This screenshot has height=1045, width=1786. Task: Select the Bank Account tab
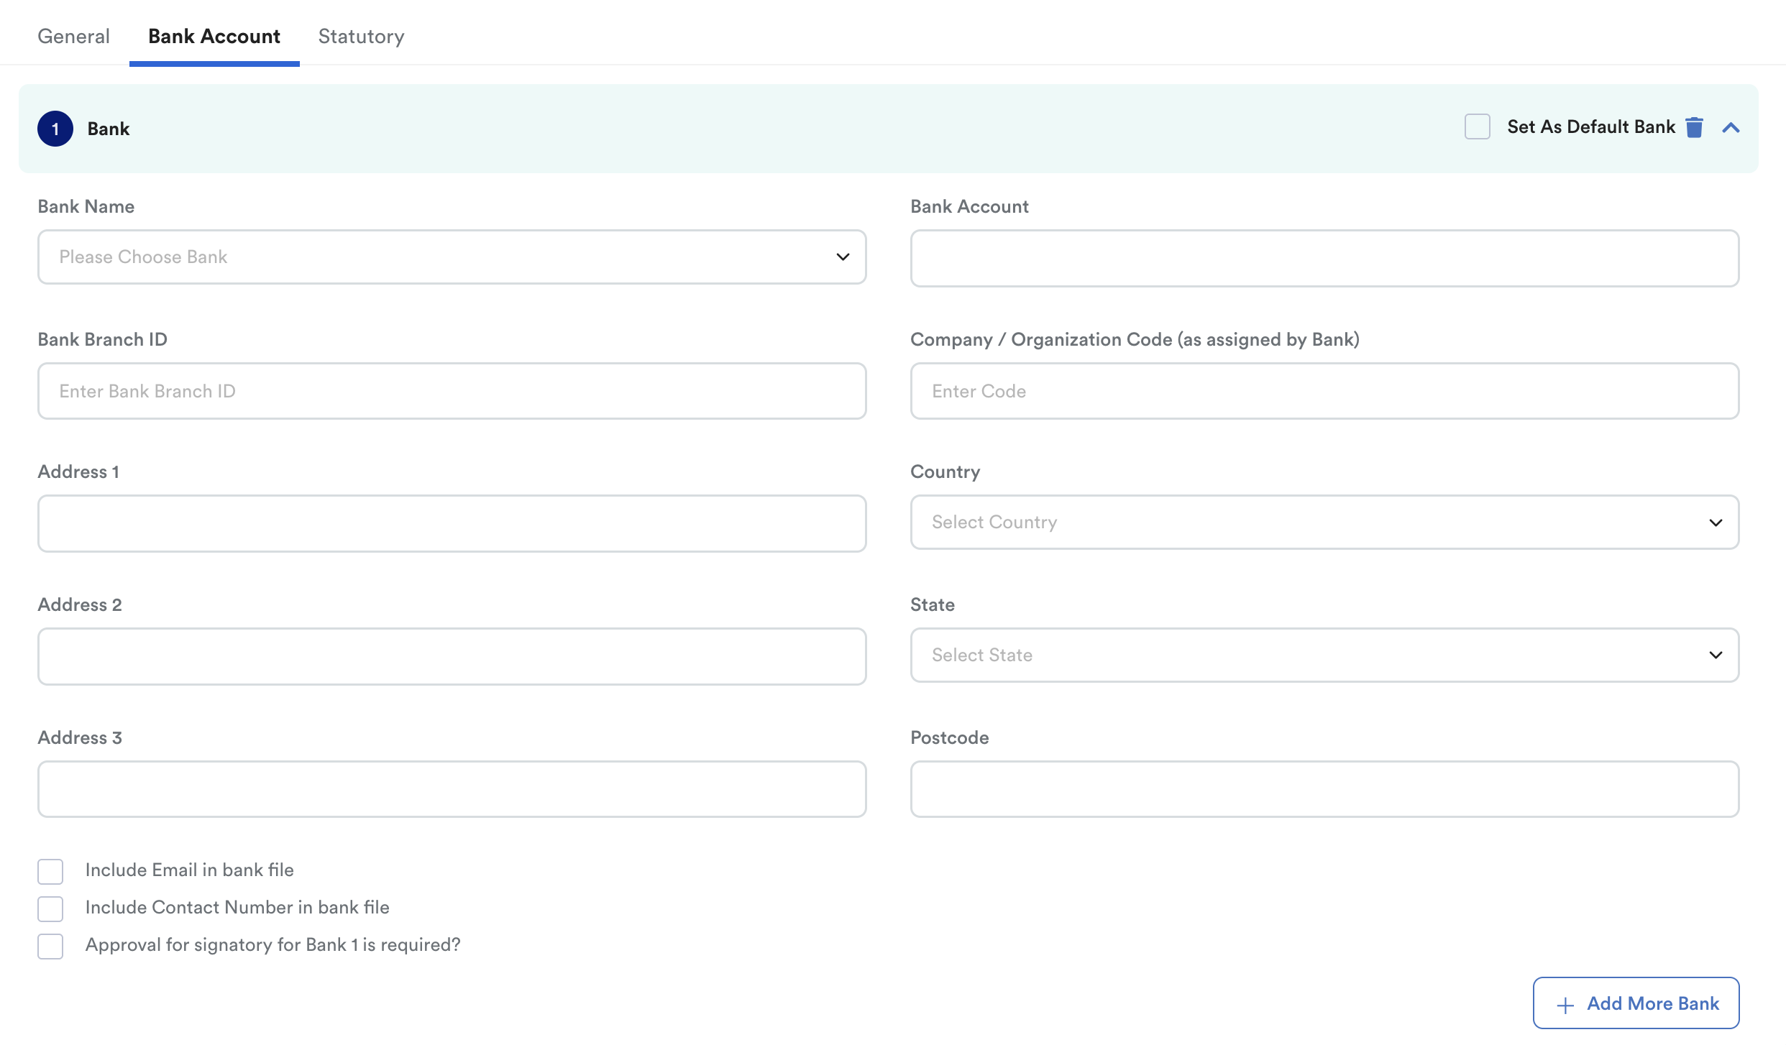coord(214,36)
